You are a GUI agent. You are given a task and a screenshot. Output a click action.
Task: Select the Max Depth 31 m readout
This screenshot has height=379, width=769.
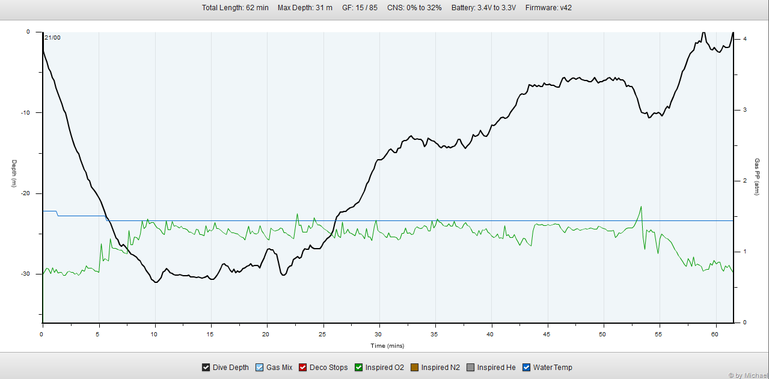[x=305, y=8]
